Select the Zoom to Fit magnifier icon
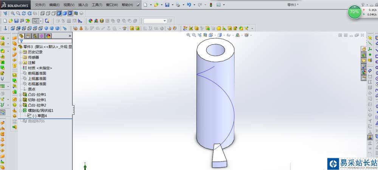 pyautogui.click(x=12, y=14)
